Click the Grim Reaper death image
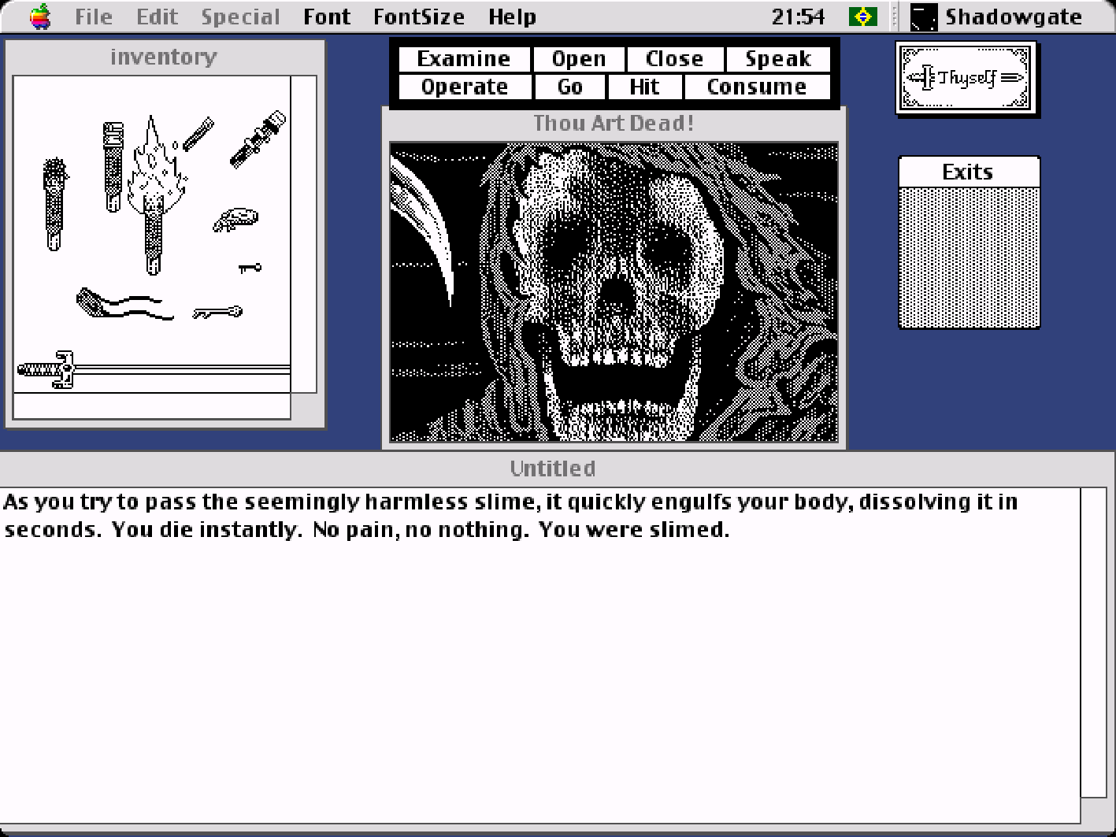 click(x=614, y=291)
